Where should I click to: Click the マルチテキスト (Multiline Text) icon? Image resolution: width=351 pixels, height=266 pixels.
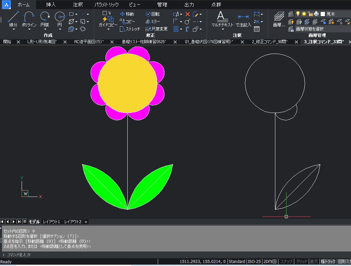pyautogui.click(x=222, y=17)
